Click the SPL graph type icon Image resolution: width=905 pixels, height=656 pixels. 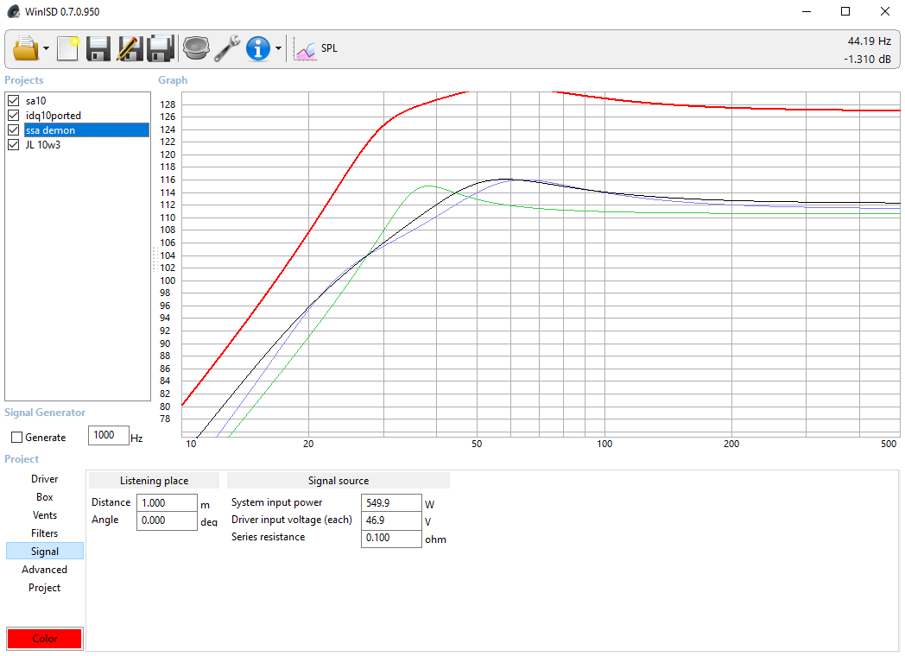coord(304,49)
